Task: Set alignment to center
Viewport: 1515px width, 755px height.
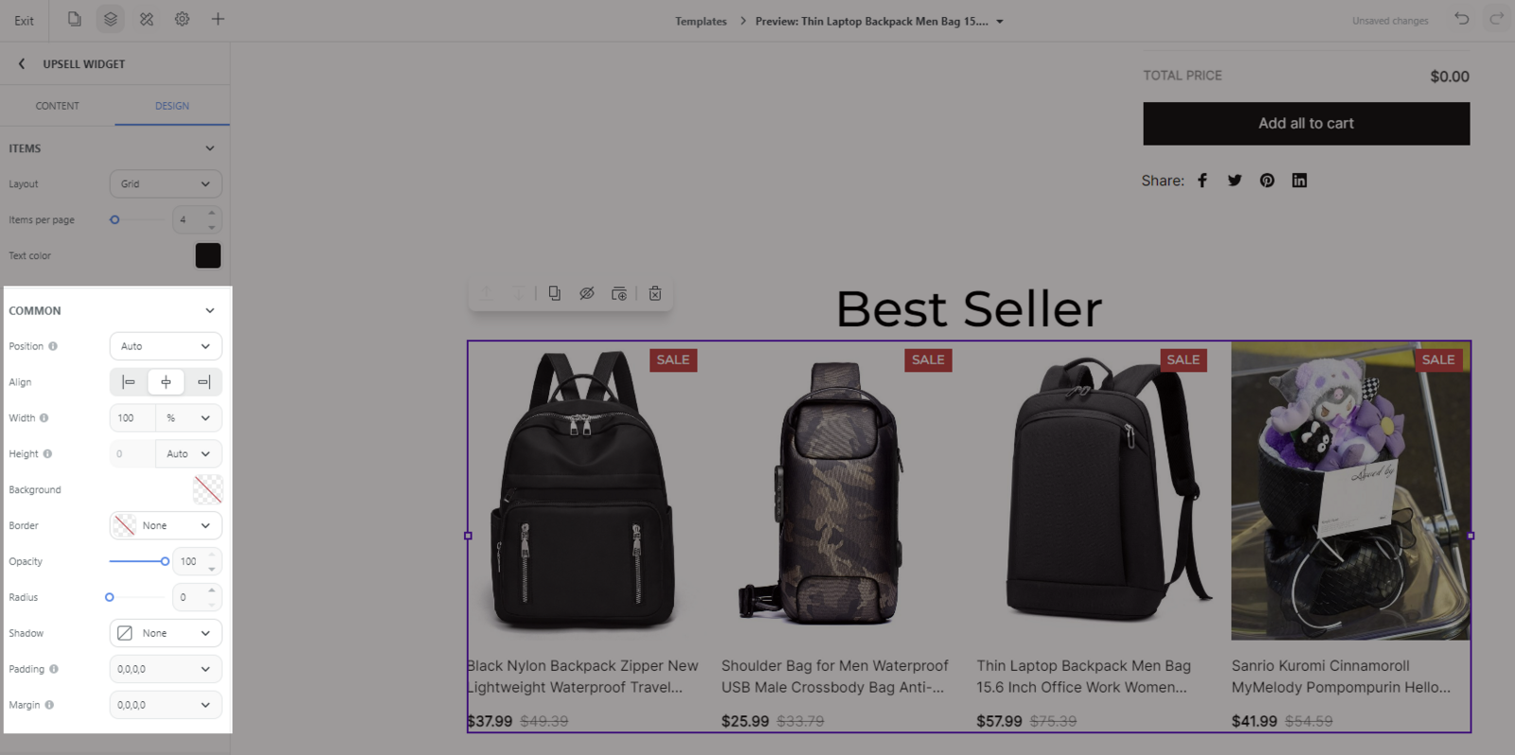Action: click(166, 382)
